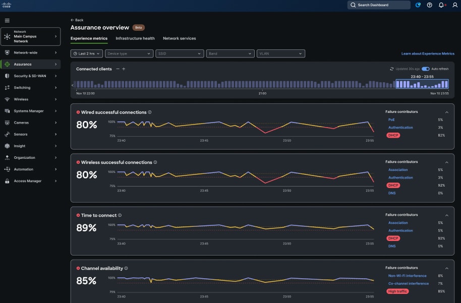Open the SSID filter dropdown
The height and width of the screenshot is (303, 461).
tap(180, 53)
